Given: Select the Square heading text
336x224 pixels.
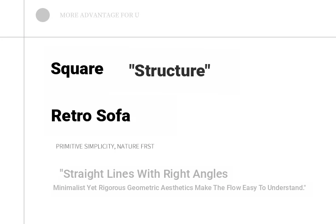Looking at the screenshot, I should coord(77,69).
